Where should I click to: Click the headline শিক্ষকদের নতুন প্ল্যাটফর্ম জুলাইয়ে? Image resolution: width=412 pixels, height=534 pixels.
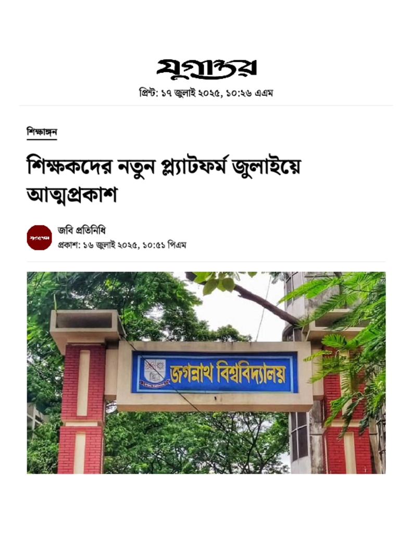[164, 167]
